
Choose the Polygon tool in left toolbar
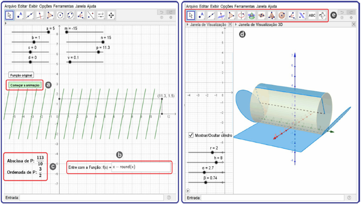(x=50, y=15)
